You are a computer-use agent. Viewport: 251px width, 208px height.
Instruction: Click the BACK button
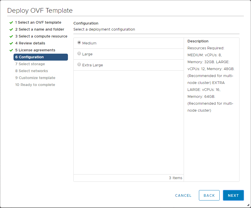(x=209, y=195)
